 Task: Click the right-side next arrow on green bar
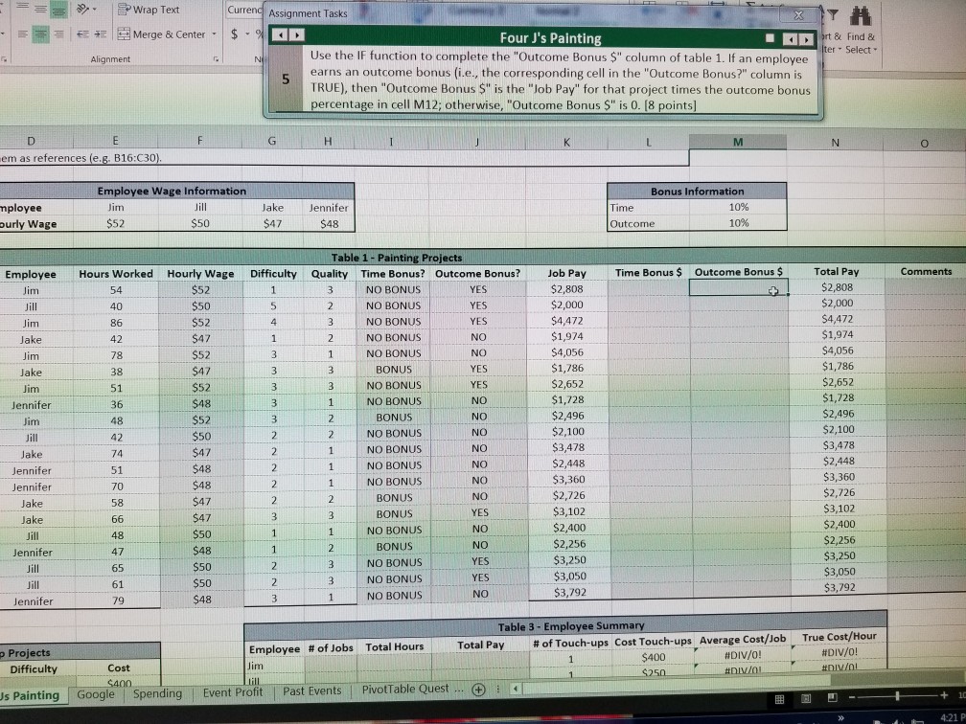click(806, 40)
